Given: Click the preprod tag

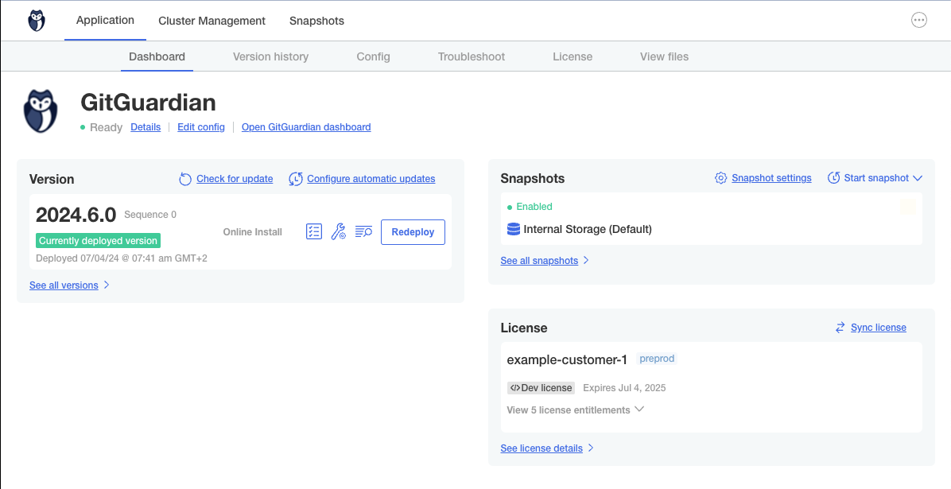Looking at the screenshot, I should tap(657, 359).
